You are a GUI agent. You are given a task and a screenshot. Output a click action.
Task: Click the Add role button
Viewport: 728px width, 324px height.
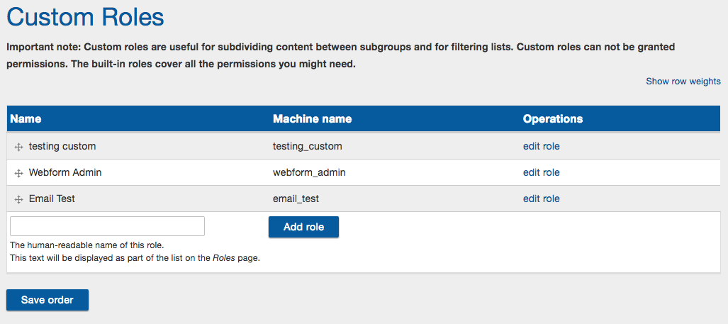(303, 227)
